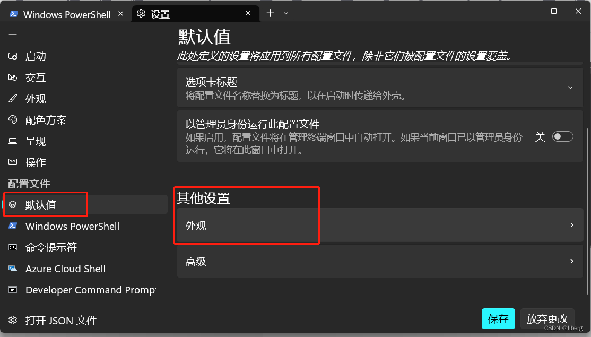This screenshot has width=591, height=337.
Task: Open the 交互 settings section
Action: click(x=36, y=77)
